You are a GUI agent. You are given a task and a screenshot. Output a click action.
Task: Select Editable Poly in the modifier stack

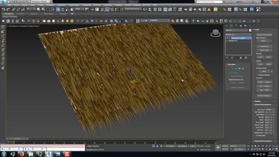pyautogui.click(x=233, y=41)
